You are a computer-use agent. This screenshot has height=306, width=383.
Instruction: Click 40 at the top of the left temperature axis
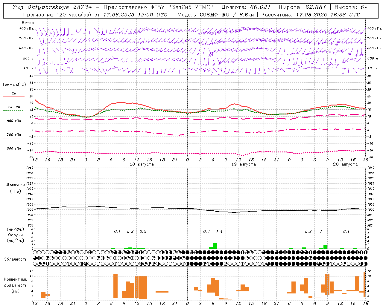tap(31, 76)
